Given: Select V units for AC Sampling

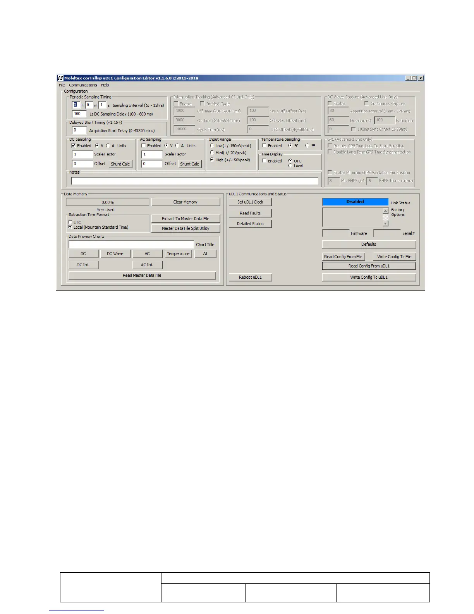Looking at the screenshot, I should [x=167, y=146].
